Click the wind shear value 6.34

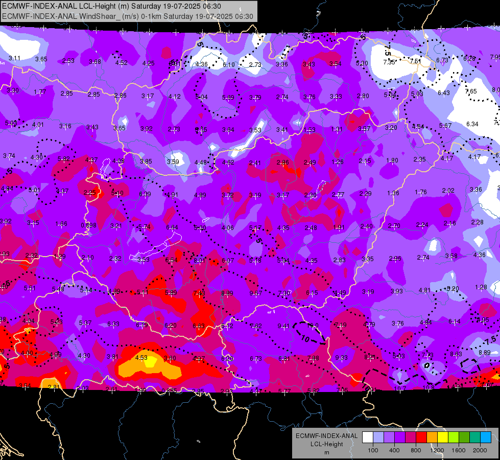[472, 124]
